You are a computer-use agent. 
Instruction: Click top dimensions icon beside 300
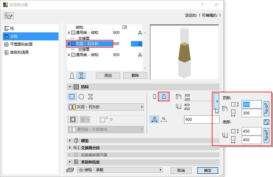(x=179, y=97)
